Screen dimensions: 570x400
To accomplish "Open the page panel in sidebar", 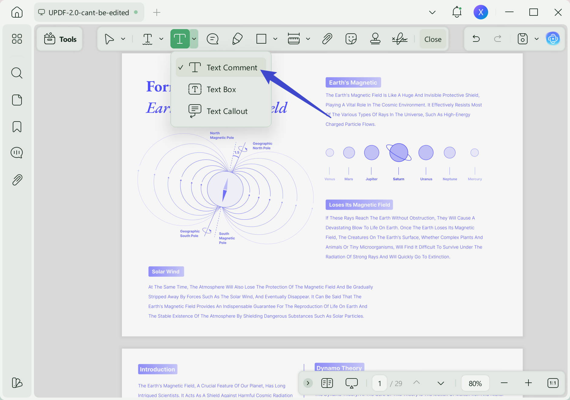I will (17, 100).
